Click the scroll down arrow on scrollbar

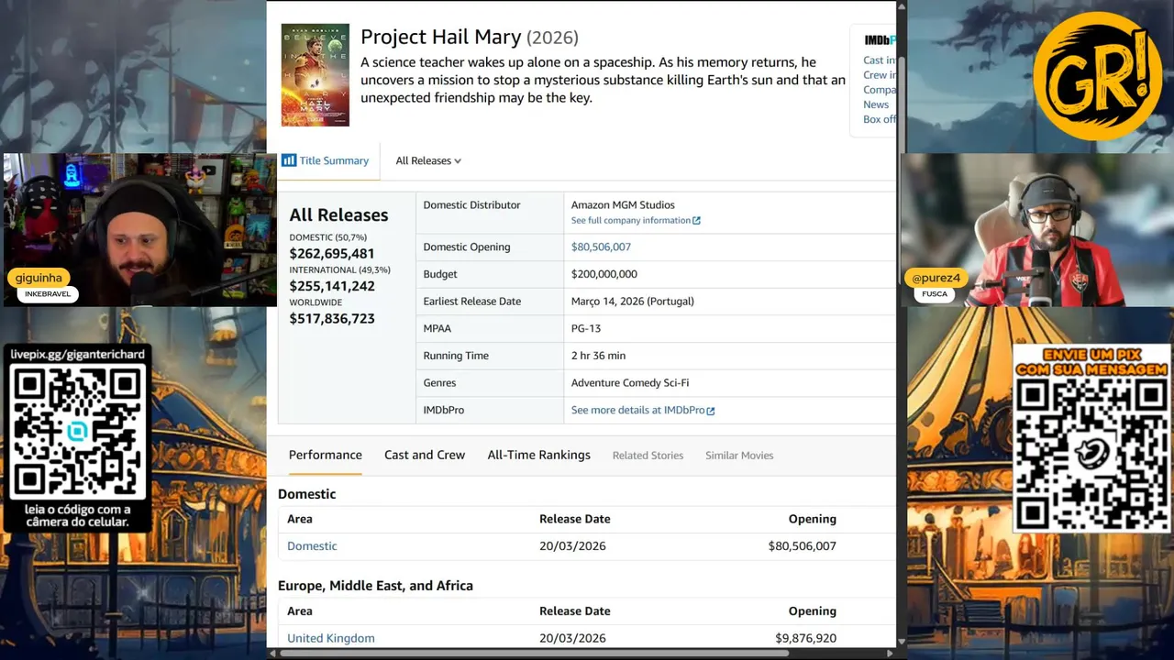click(x=901, y=642)
